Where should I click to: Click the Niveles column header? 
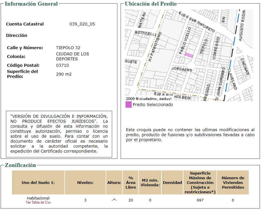[85, 182]
